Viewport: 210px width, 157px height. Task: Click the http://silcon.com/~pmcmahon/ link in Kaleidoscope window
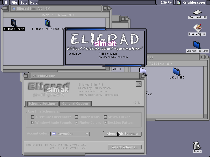tap(99, 95)
